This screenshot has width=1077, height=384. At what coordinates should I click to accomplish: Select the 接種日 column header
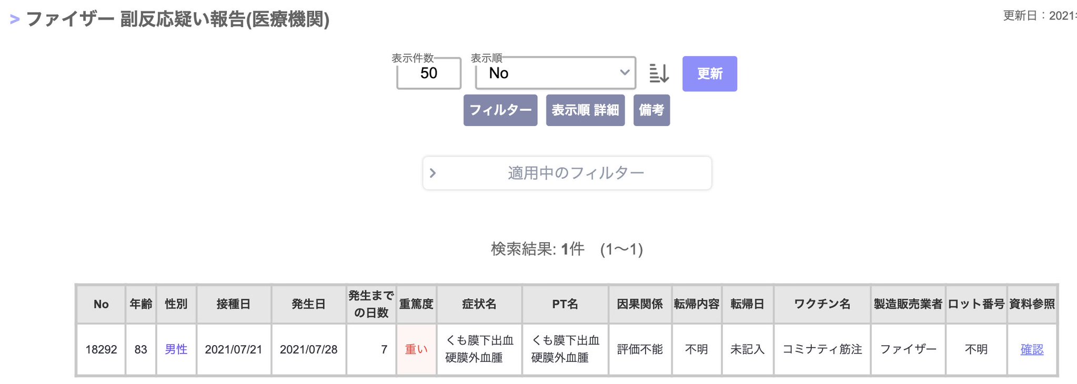coord(234,304)
